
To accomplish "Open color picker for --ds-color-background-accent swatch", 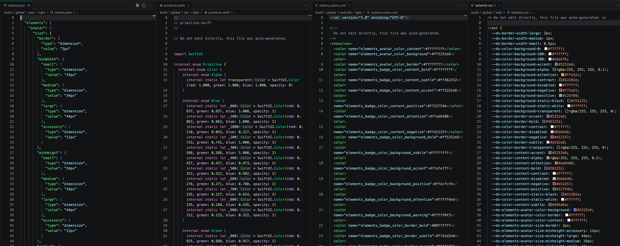I will pos(556,64).
